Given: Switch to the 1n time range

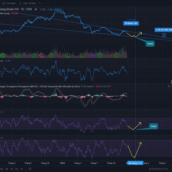Looking at the screenshot, I should tap(21, 169).
